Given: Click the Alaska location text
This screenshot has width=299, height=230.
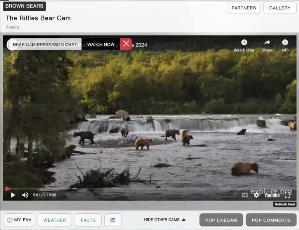Looking at the screenshot, I should pyautogui.click(x=12, y=27).
